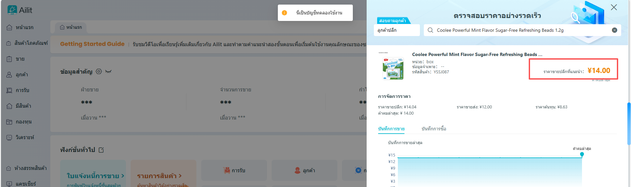Open settings icon beside ข้อมูลสำคัญ

(99, 71)
